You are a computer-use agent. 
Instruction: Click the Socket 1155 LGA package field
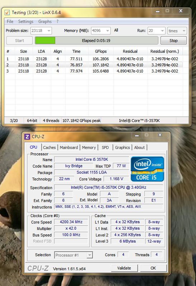[x=92, y=172]
